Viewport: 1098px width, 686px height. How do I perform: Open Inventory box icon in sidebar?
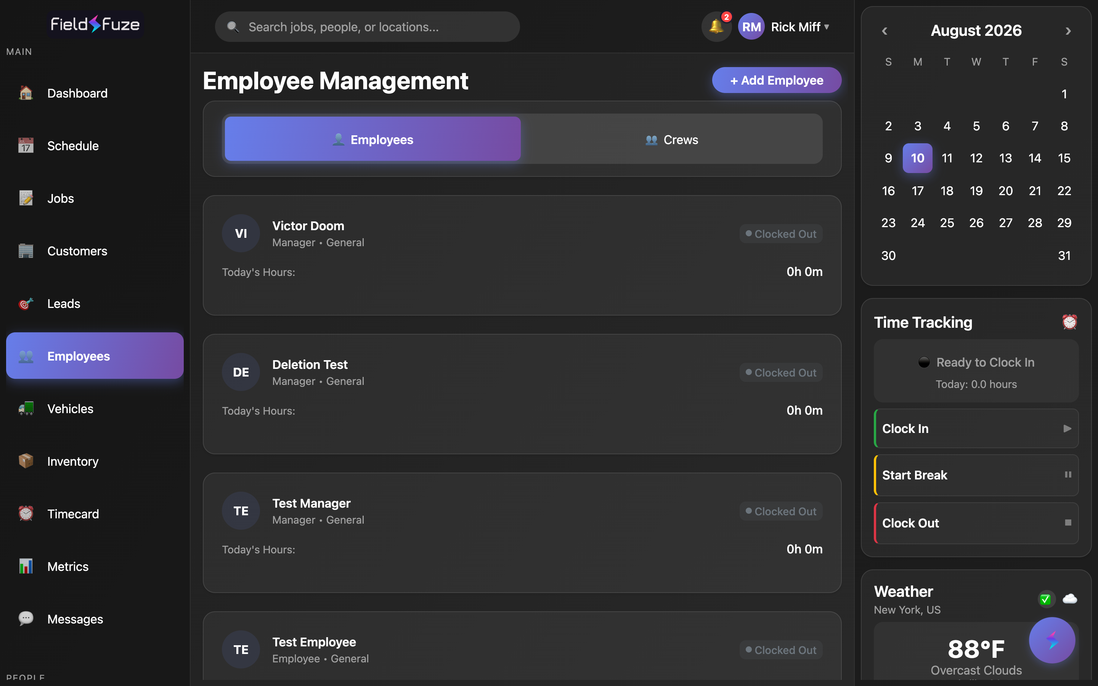tap(26, 462)
